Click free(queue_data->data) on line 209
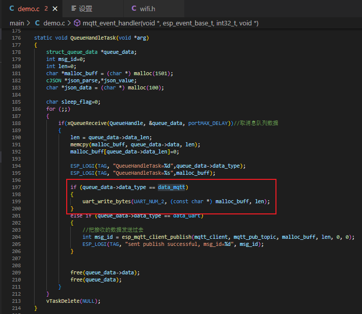 [105, 272]
